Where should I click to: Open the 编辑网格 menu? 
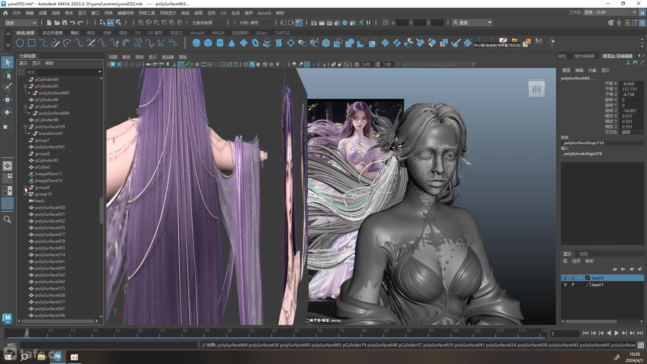pyautogui.click(x=125, y=13)
